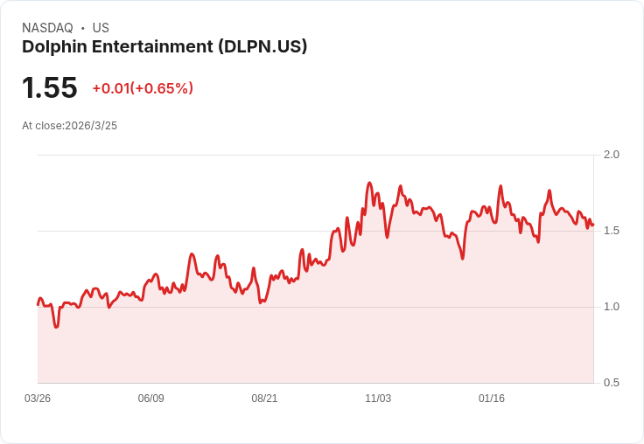Image resolution: width=644 pixels, height=444 pixels.
Task: Open the Dolphin Entertainment (DLPN.US) title
Action: [x=164, y=47]
